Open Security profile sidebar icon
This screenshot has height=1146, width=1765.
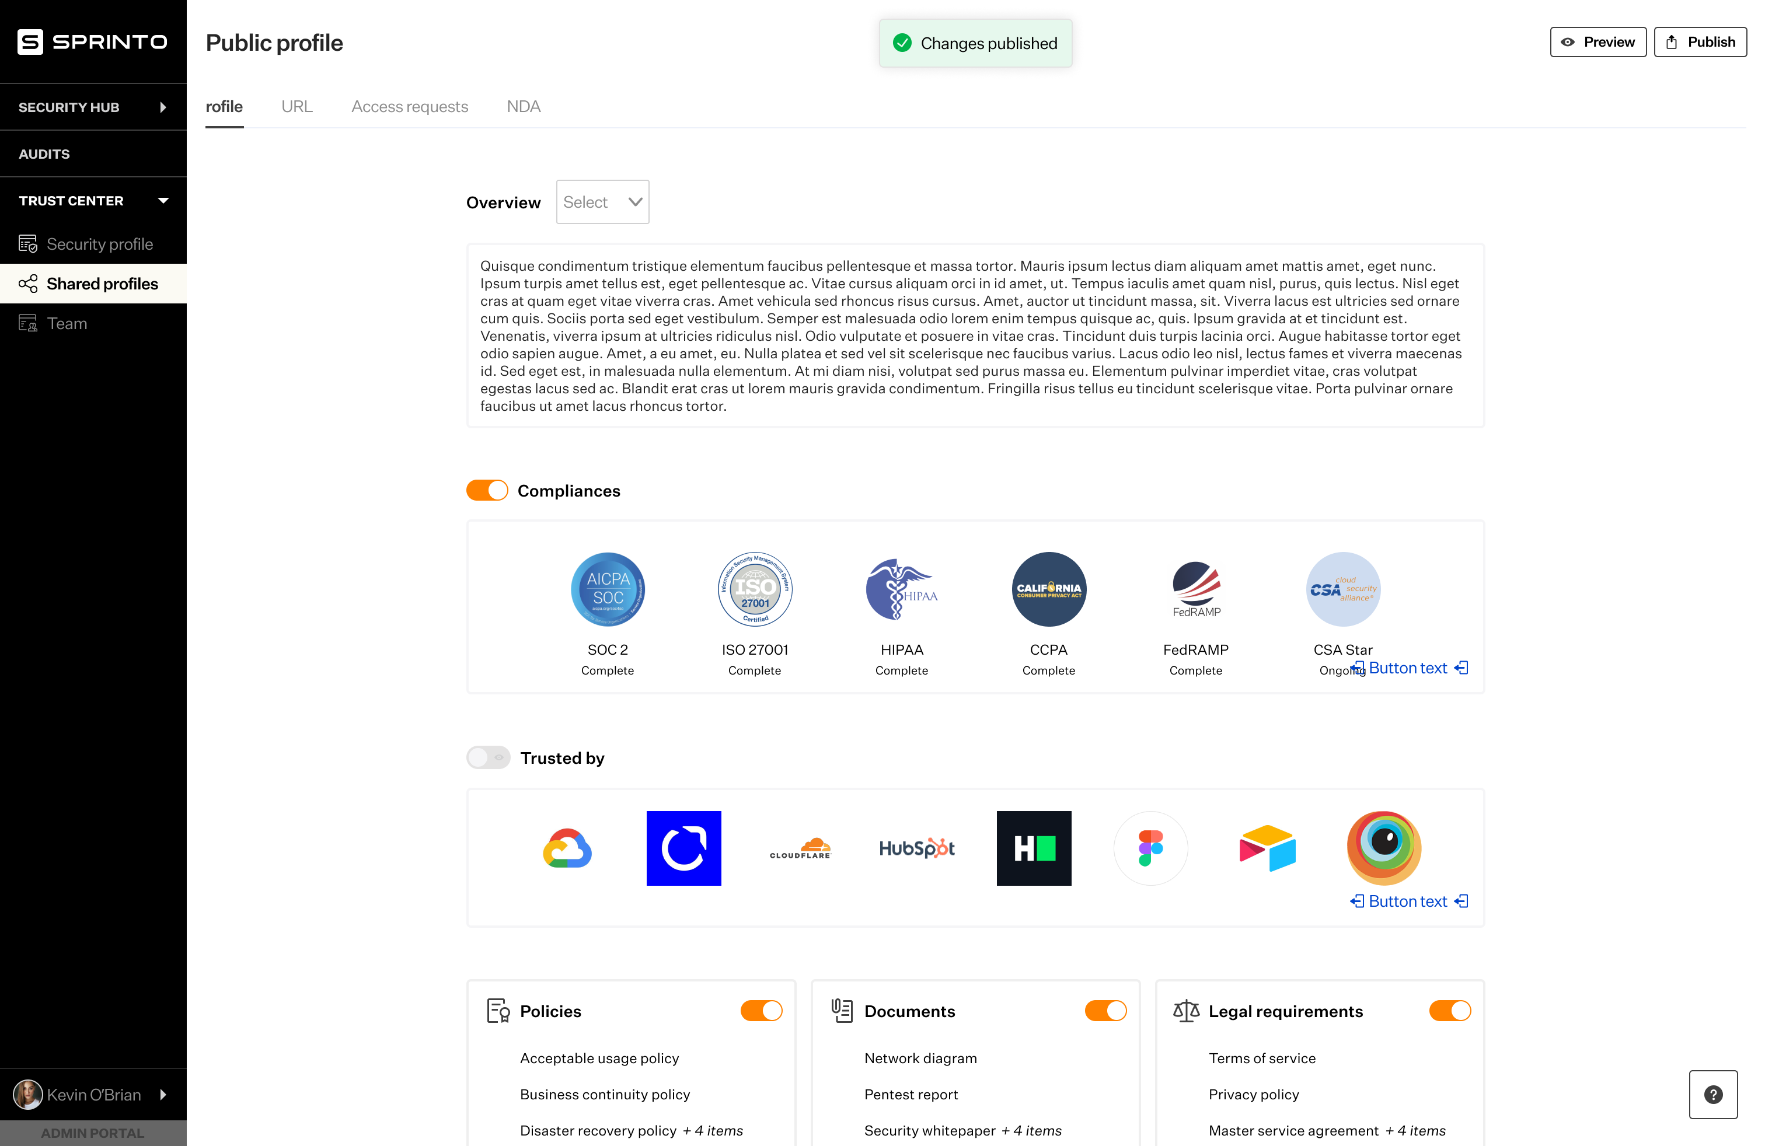pos(28,244)
